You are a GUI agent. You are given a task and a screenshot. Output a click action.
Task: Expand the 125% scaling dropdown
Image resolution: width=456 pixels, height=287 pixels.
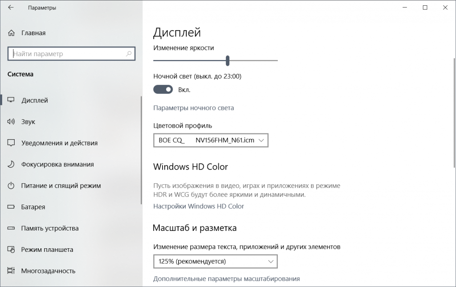coord(215,261)
